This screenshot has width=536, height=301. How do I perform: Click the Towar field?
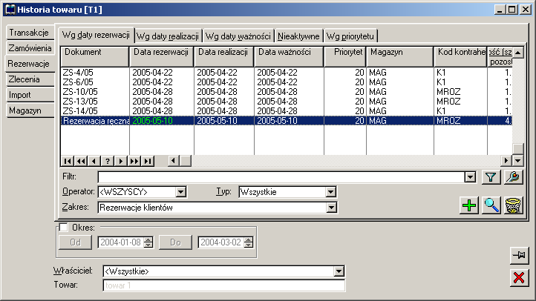click(x=224, y=285)
